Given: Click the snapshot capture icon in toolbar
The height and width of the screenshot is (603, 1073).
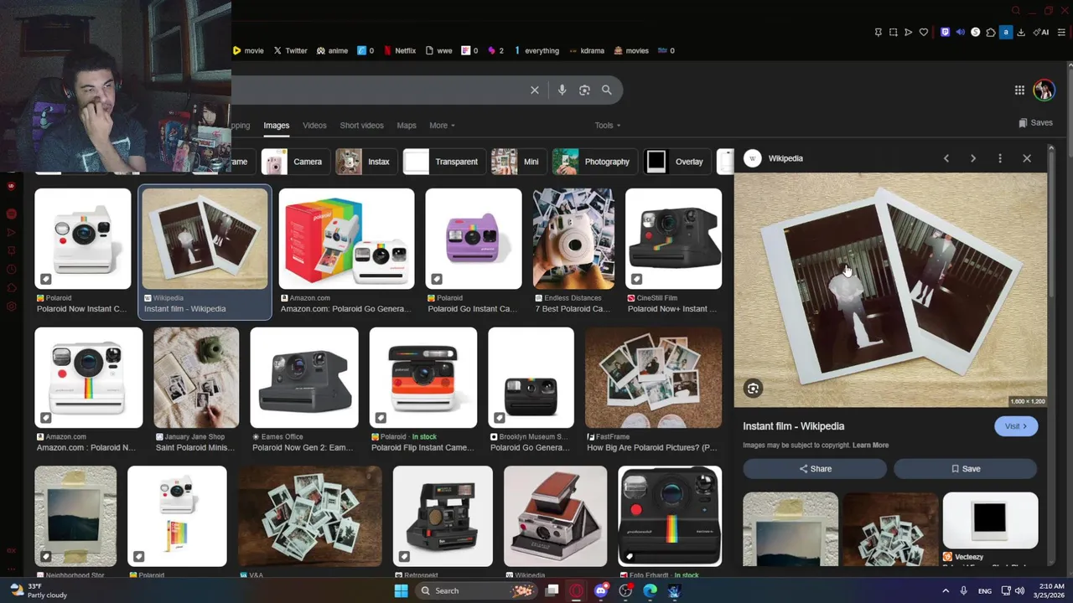Looking at the screenshot, I should point(893,33).
